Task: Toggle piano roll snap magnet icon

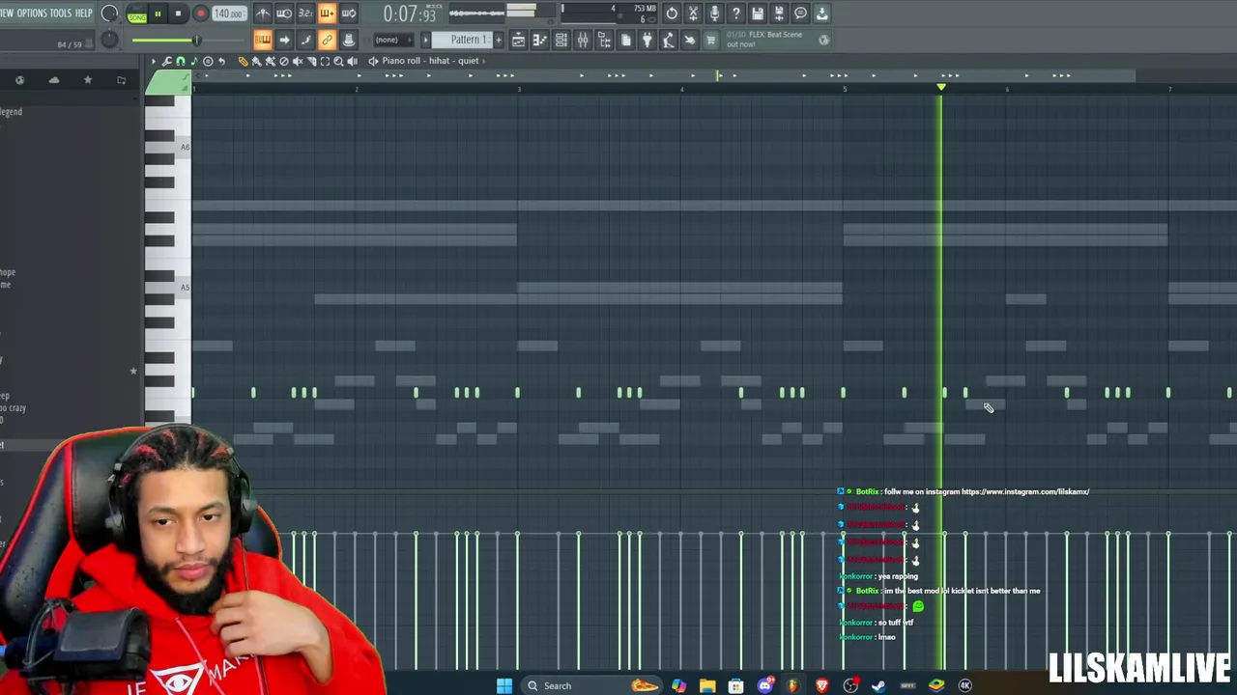Action: (180, 61)
